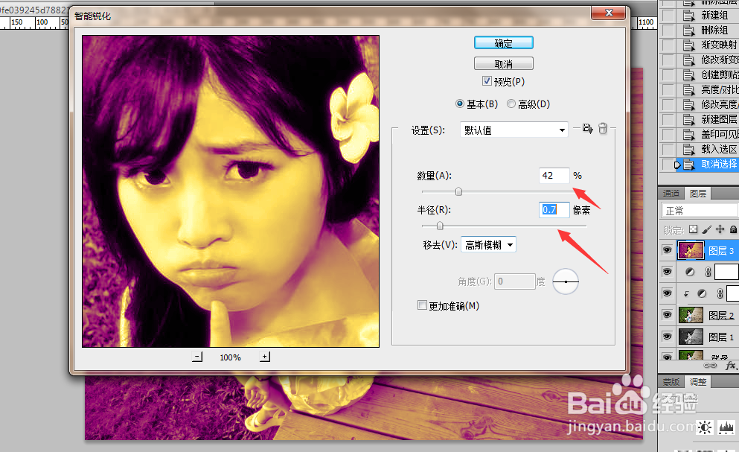Delete the preset with the trash icon

(603, 128)
